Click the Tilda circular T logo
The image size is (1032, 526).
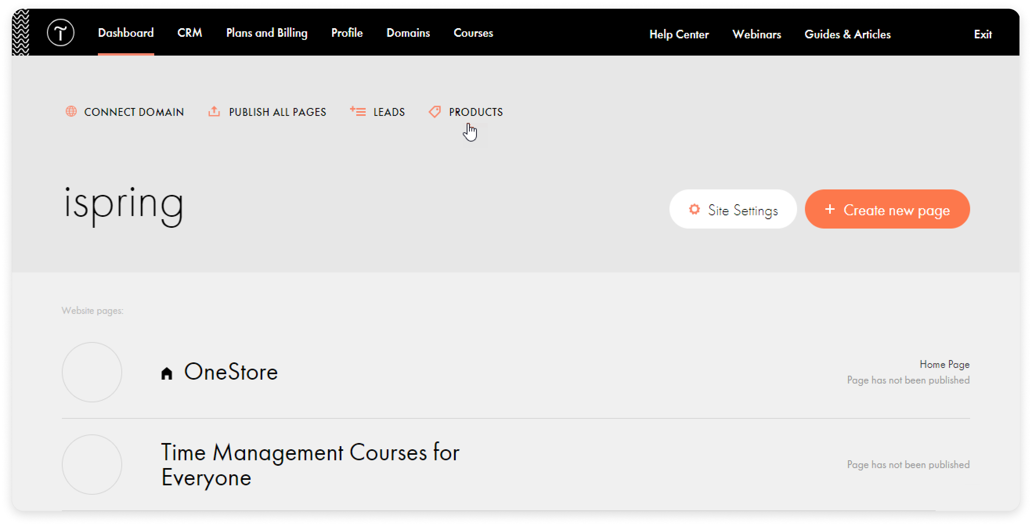[61, 32]
